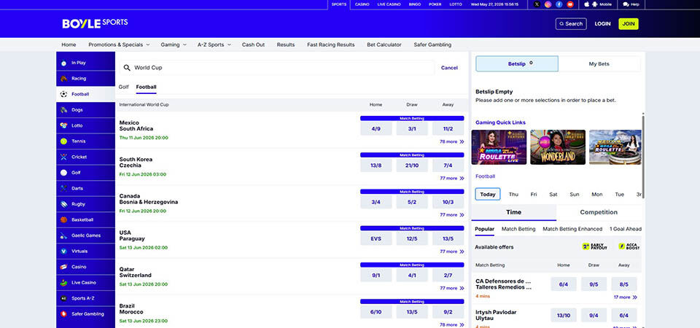This screenshot has width=700, height=328.
Task: Expand the A-Z Sports menu
Action: pyautogui.click(x=214, y=44)
